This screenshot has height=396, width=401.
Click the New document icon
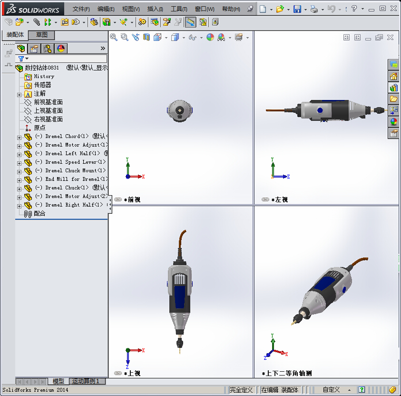263,9
